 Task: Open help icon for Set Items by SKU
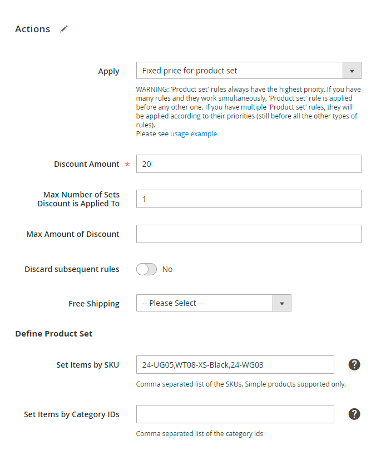[x=354, y=364]
